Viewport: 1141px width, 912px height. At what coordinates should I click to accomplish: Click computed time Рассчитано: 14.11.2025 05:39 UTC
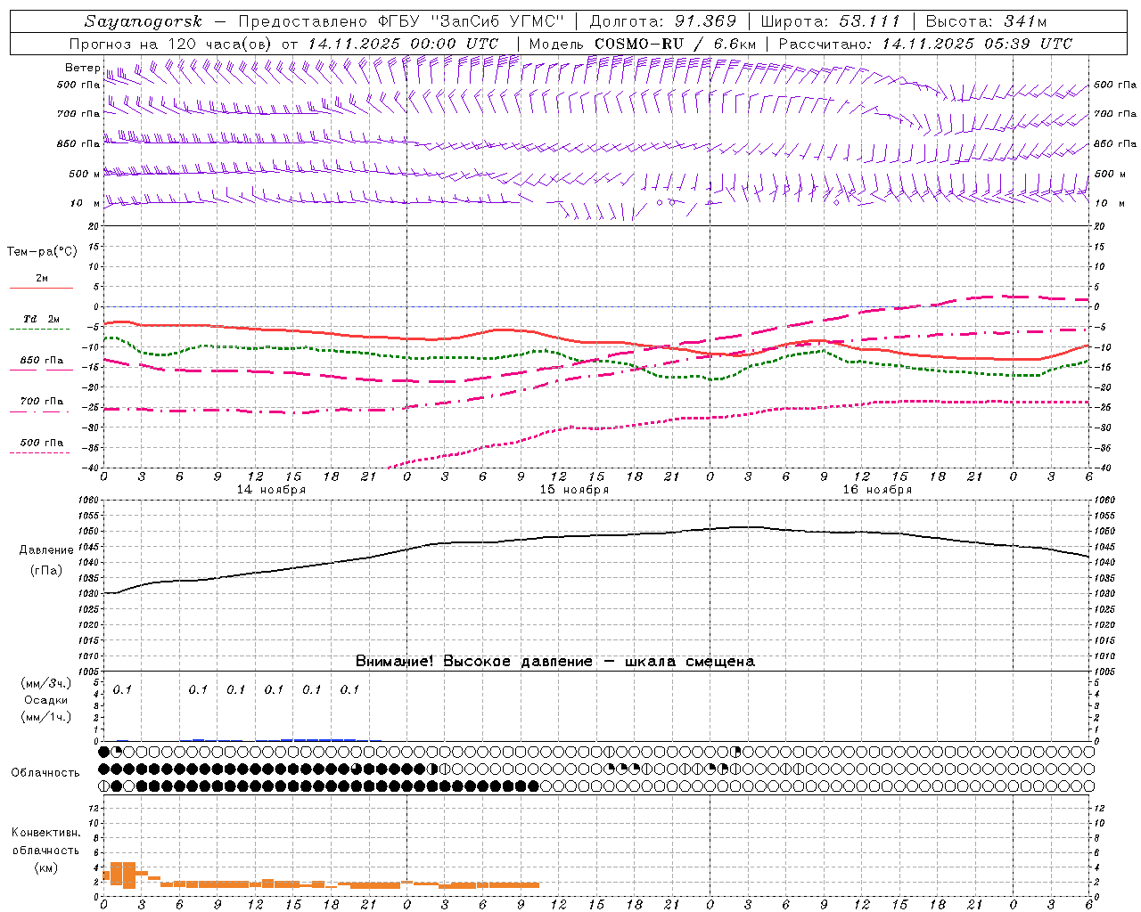click(x=925, y=44)
